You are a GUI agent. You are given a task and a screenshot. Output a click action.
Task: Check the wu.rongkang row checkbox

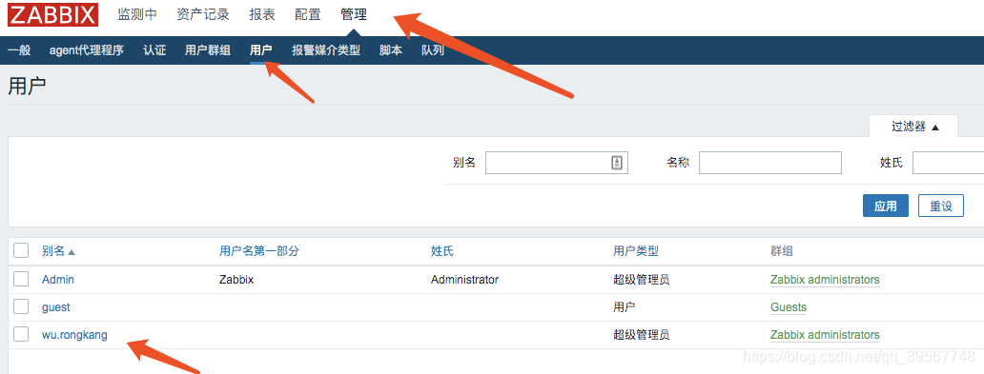click(21, 335)
